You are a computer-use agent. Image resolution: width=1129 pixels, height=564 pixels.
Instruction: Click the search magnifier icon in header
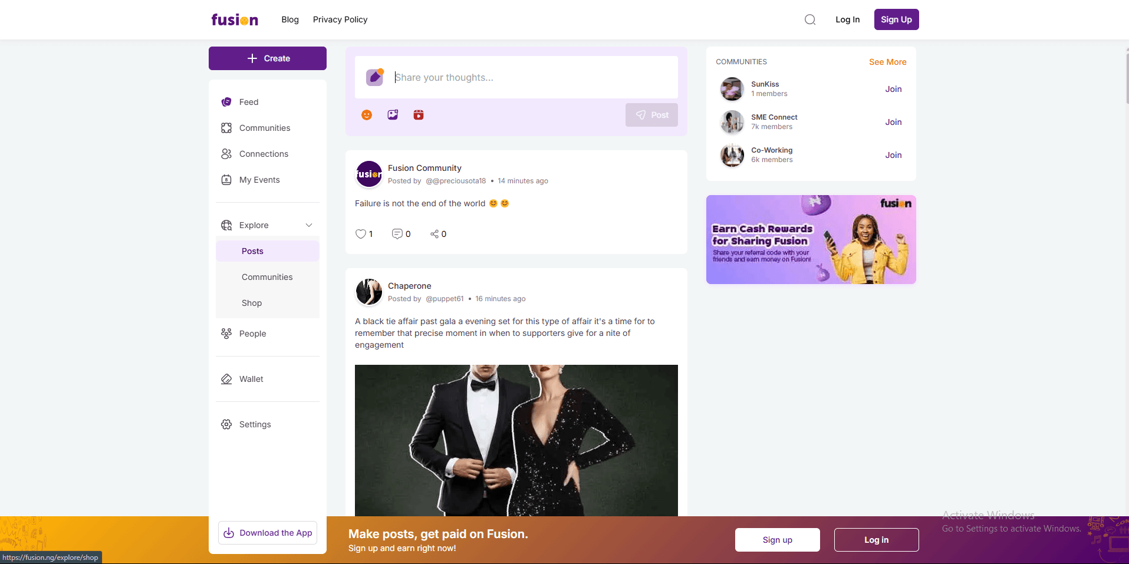coord(810,19)
